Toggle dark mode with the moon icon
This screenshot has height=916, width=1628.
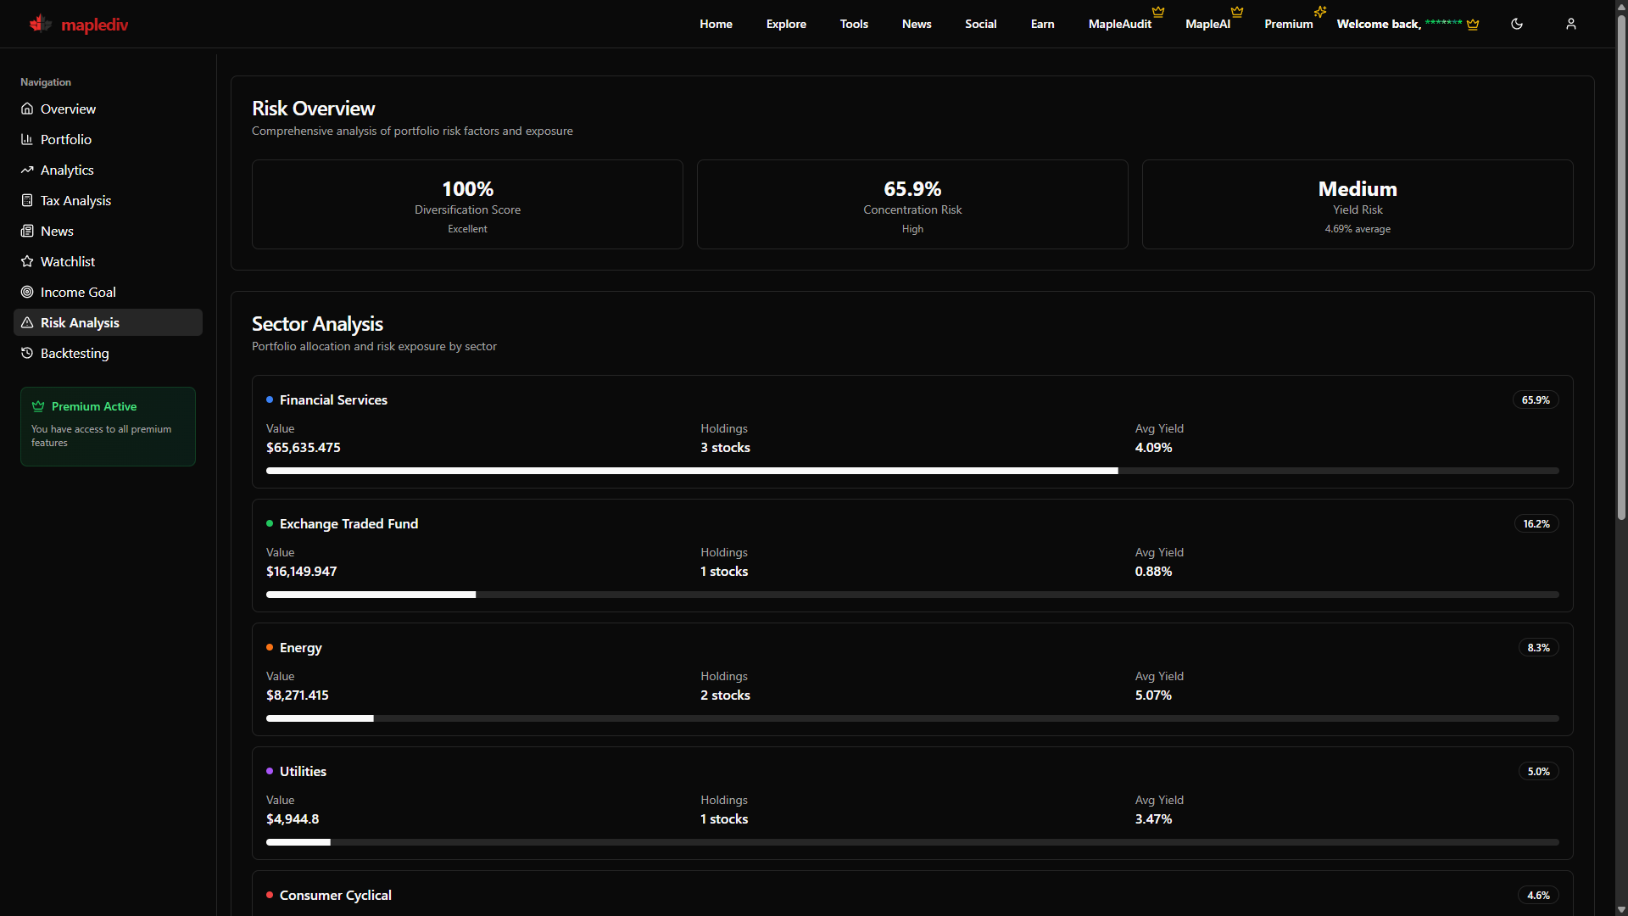1516,24
